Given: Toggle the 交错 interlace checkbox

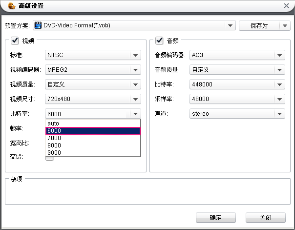Looking at the screenshot, I should pos(49,158).
